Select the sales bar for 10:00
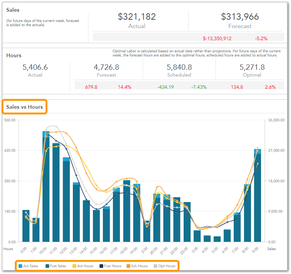Viewport: 291px width, 274px height. pos(46,189)
